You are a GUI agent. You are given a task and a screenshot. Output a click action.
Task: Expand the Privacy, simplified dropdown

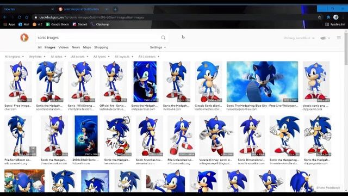pos(300,38)
